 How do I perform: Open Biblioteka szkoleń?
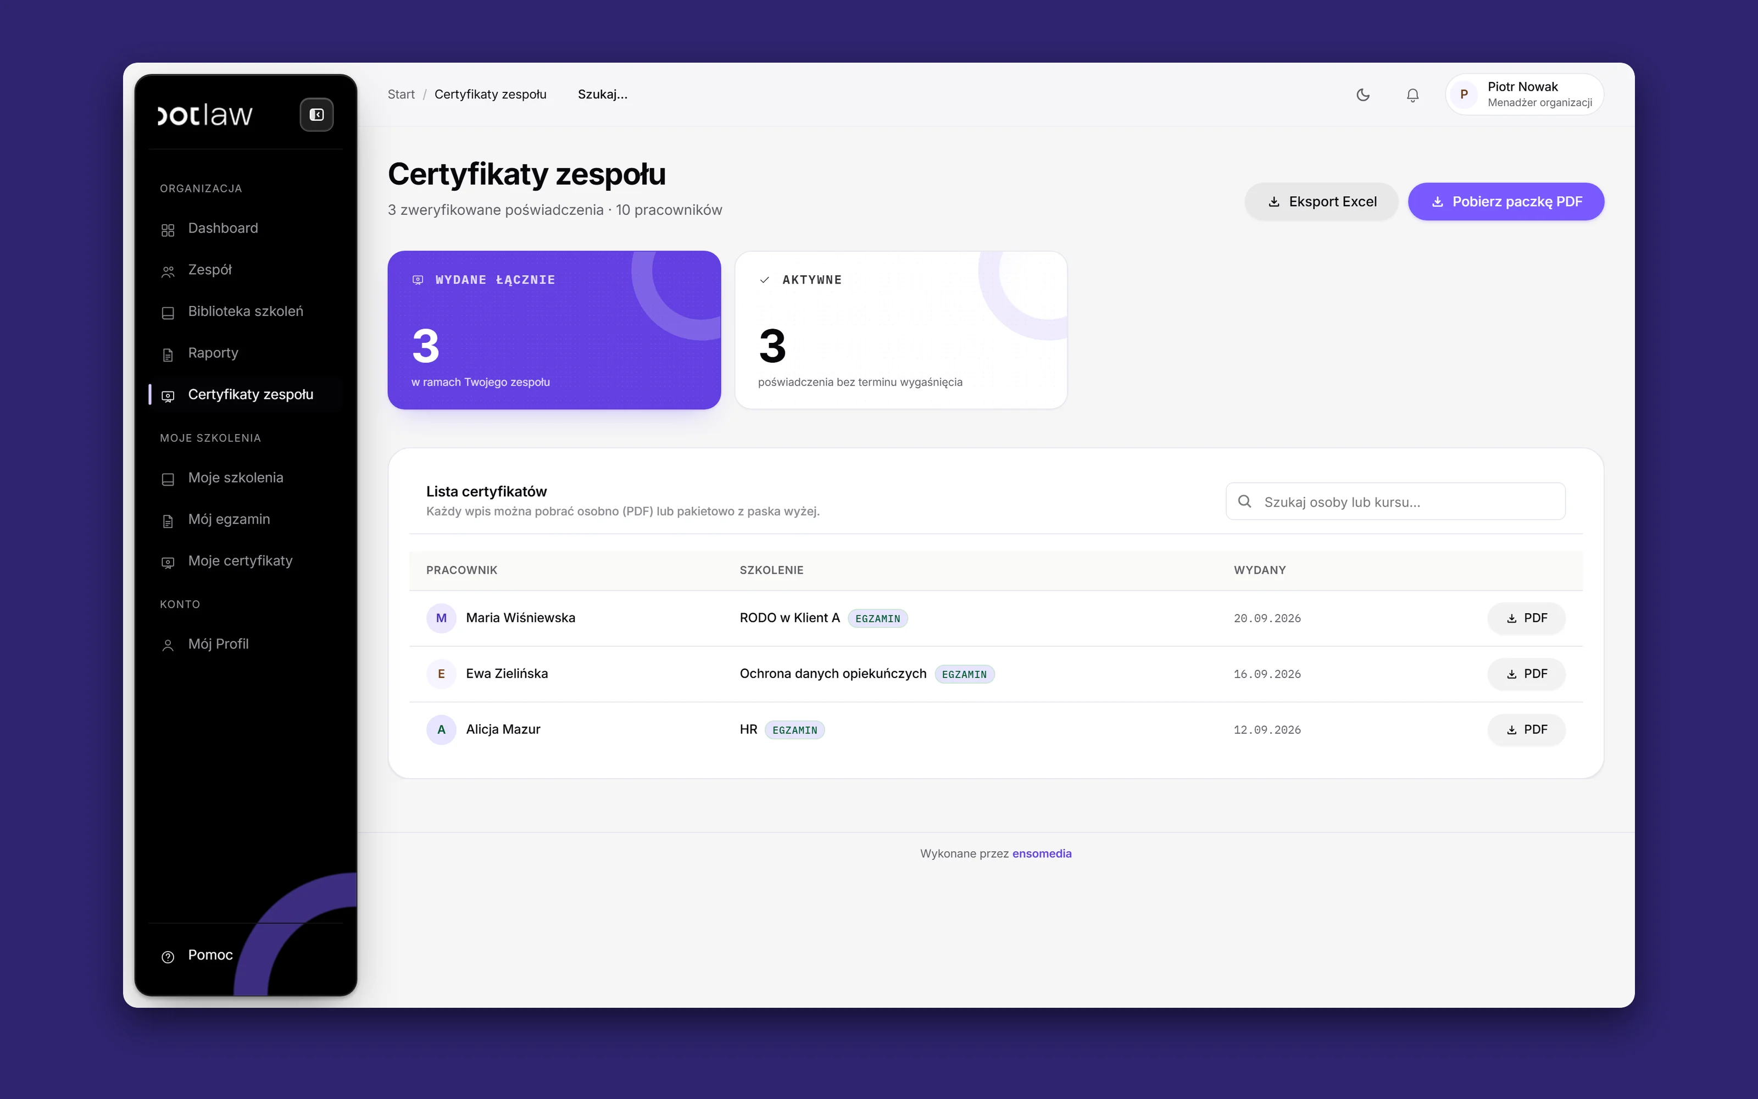(x=246, y=311)
